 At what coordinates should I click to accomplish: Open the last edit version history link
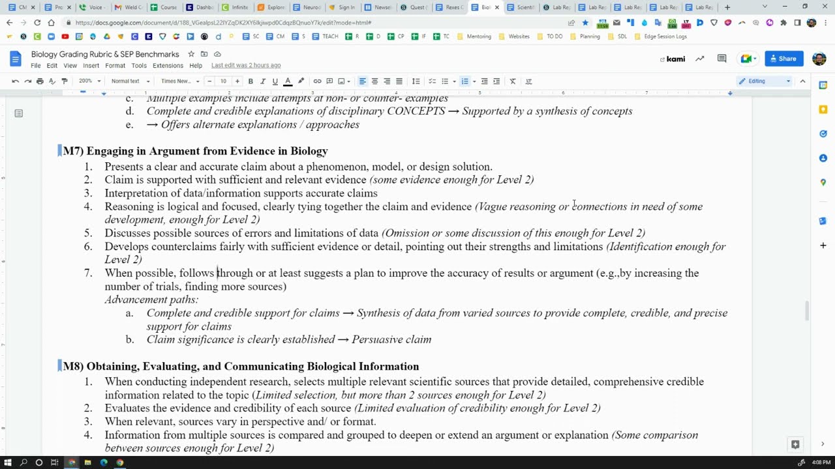246,66
